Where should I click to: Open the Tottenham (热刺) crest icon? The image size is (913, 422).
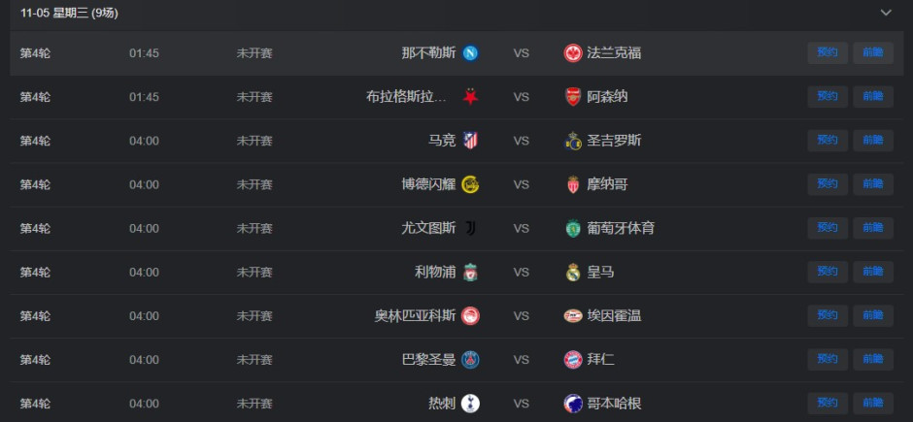(x=470, y=404)
